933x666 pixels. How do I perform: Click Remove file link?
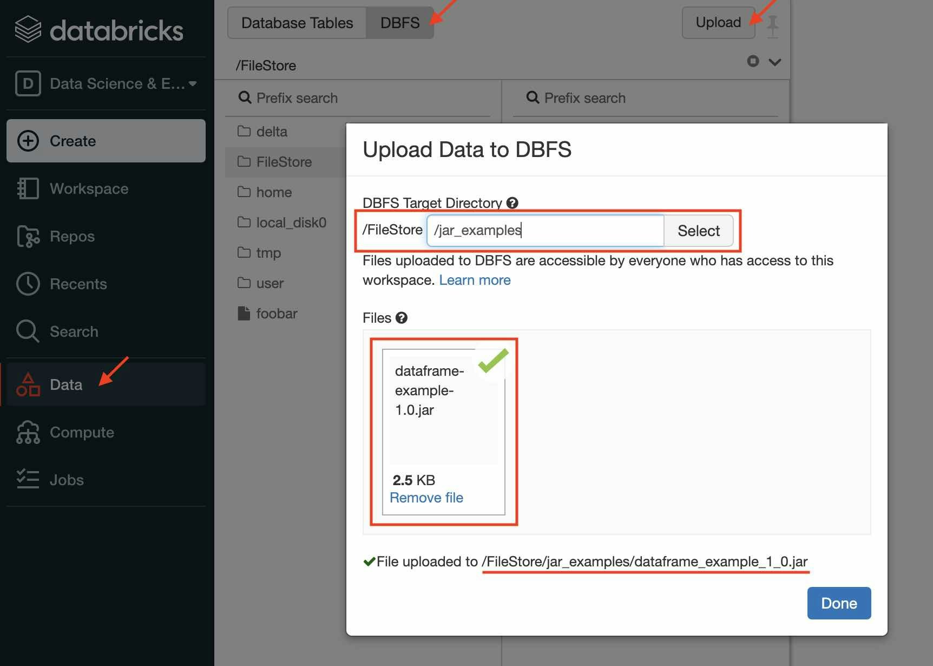click(x=426, y=498)
